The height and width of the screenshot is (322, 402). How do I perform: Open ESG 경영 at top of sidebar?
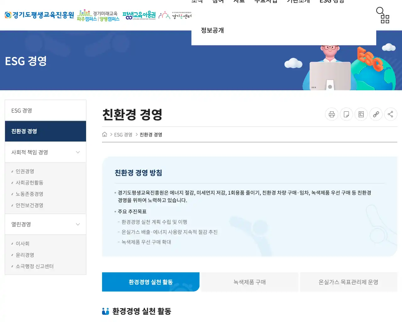coord(46,110)
